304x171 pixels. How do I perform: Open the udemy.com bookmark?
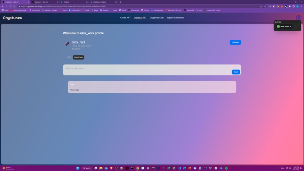(35, 10)
